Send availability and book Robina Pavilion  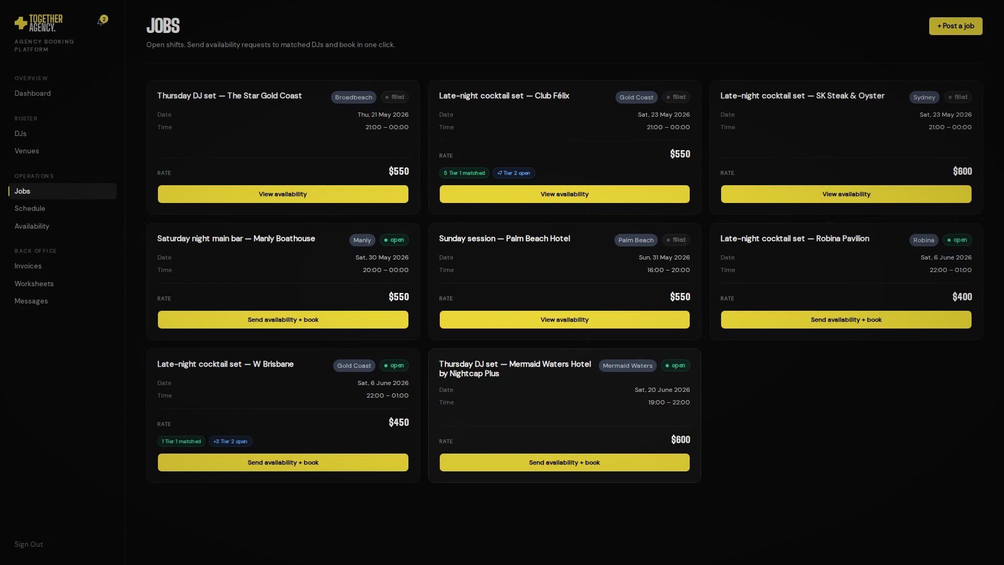tap(846, 320)
